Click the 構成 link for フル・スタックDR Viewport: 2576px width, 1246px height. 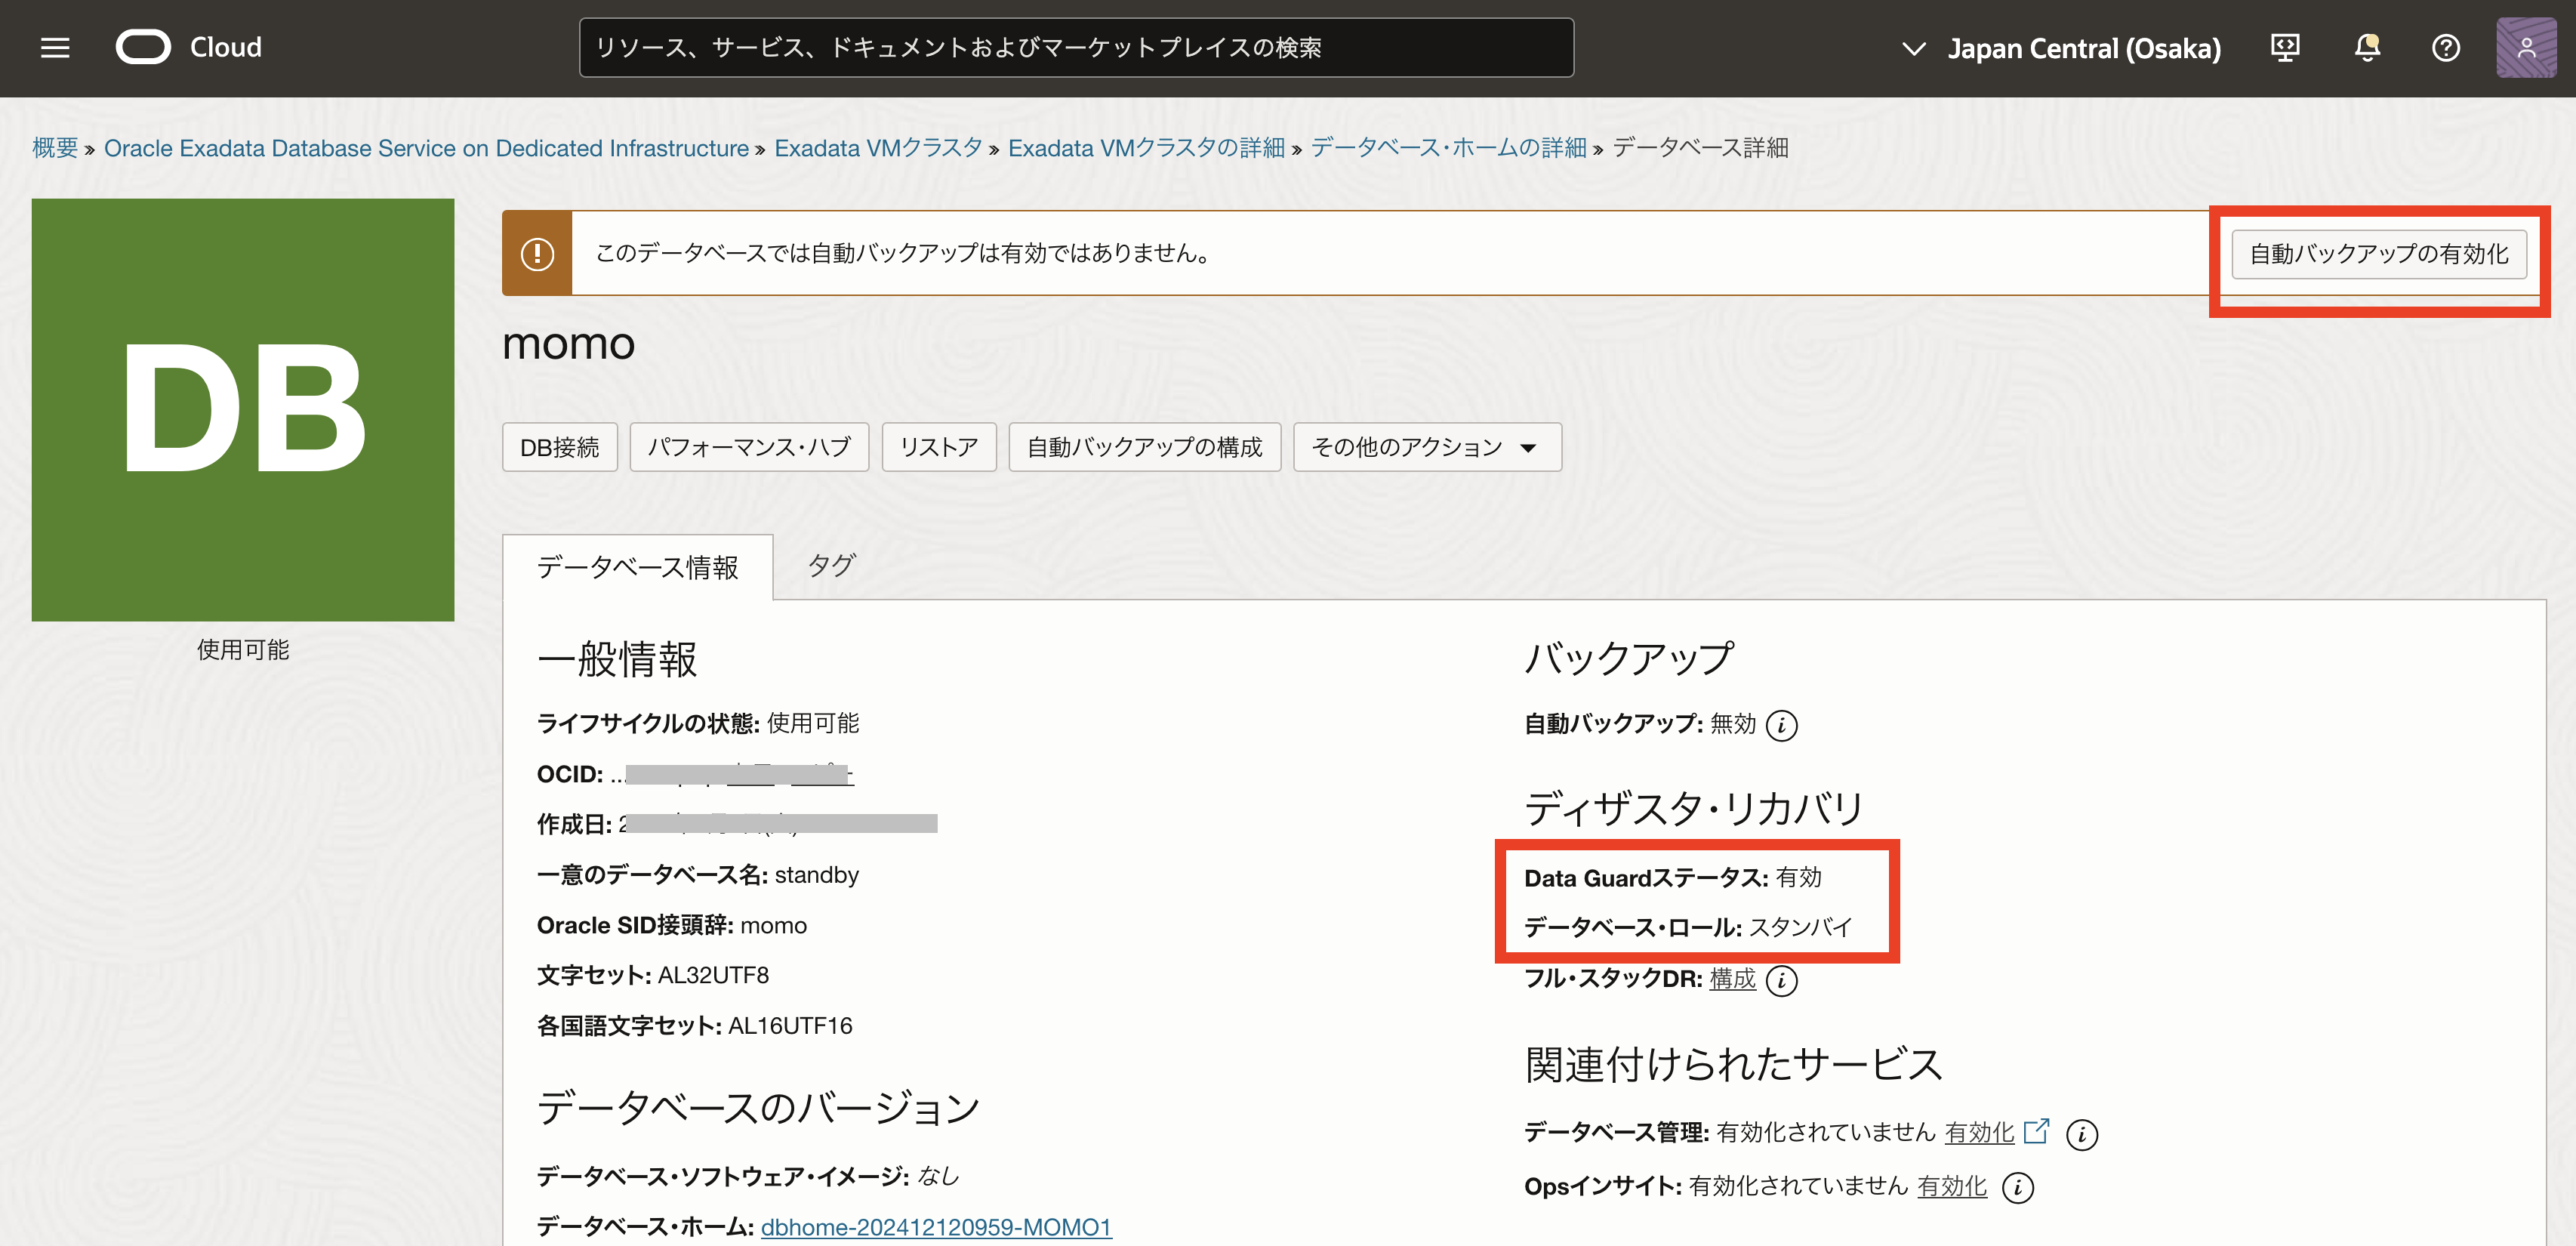(1732, 979)
